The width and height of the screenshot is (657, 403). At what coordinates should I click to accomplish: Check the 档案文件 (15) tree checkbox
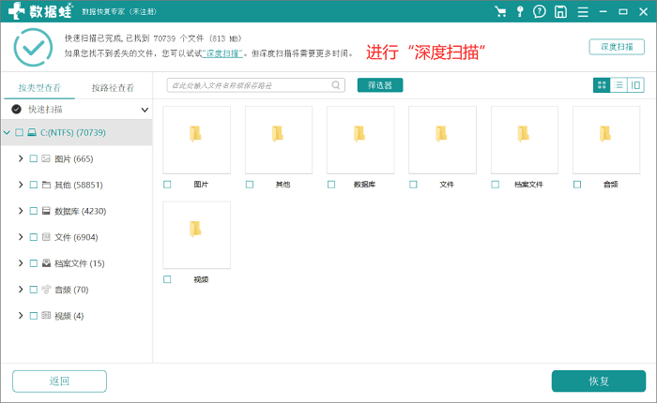pyautogui.click(x=34, y=263)
